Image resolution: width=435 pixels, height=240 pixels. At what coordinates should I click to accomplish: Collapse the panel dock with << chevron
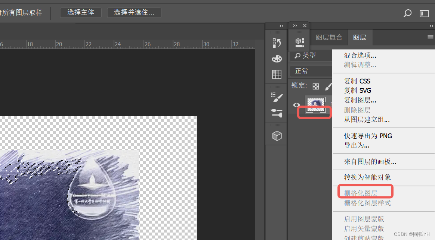(x=281, y=25)
